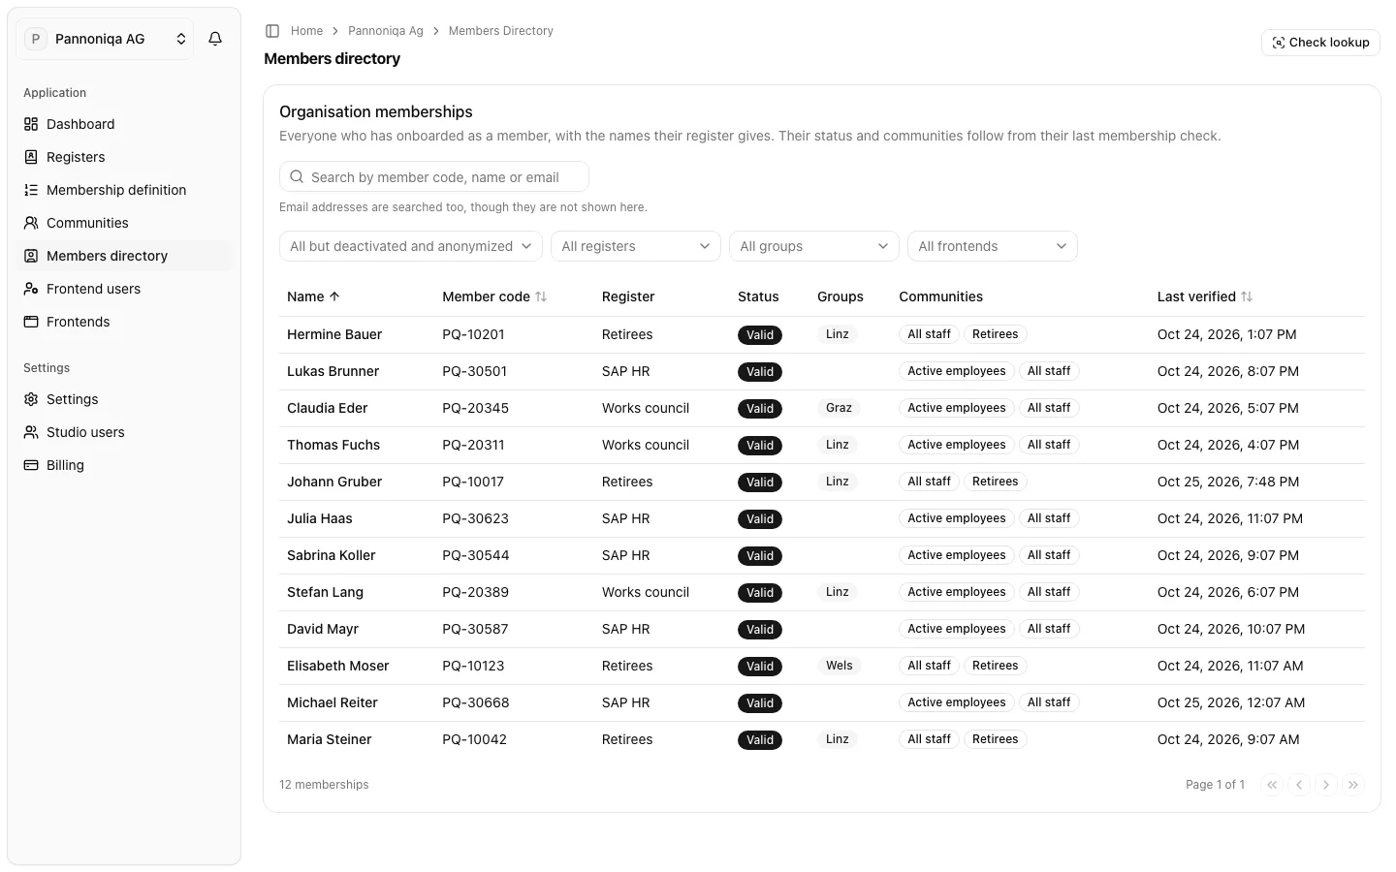Select the Michael Reiter row name

333,702
